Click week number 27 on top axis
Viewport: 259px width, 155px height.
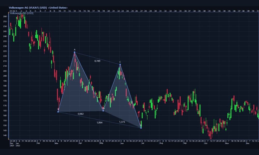point(141,11)
